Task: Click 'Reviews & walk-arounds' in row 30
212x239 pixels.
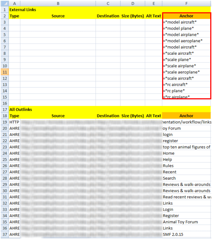Action: click(186, 191)
